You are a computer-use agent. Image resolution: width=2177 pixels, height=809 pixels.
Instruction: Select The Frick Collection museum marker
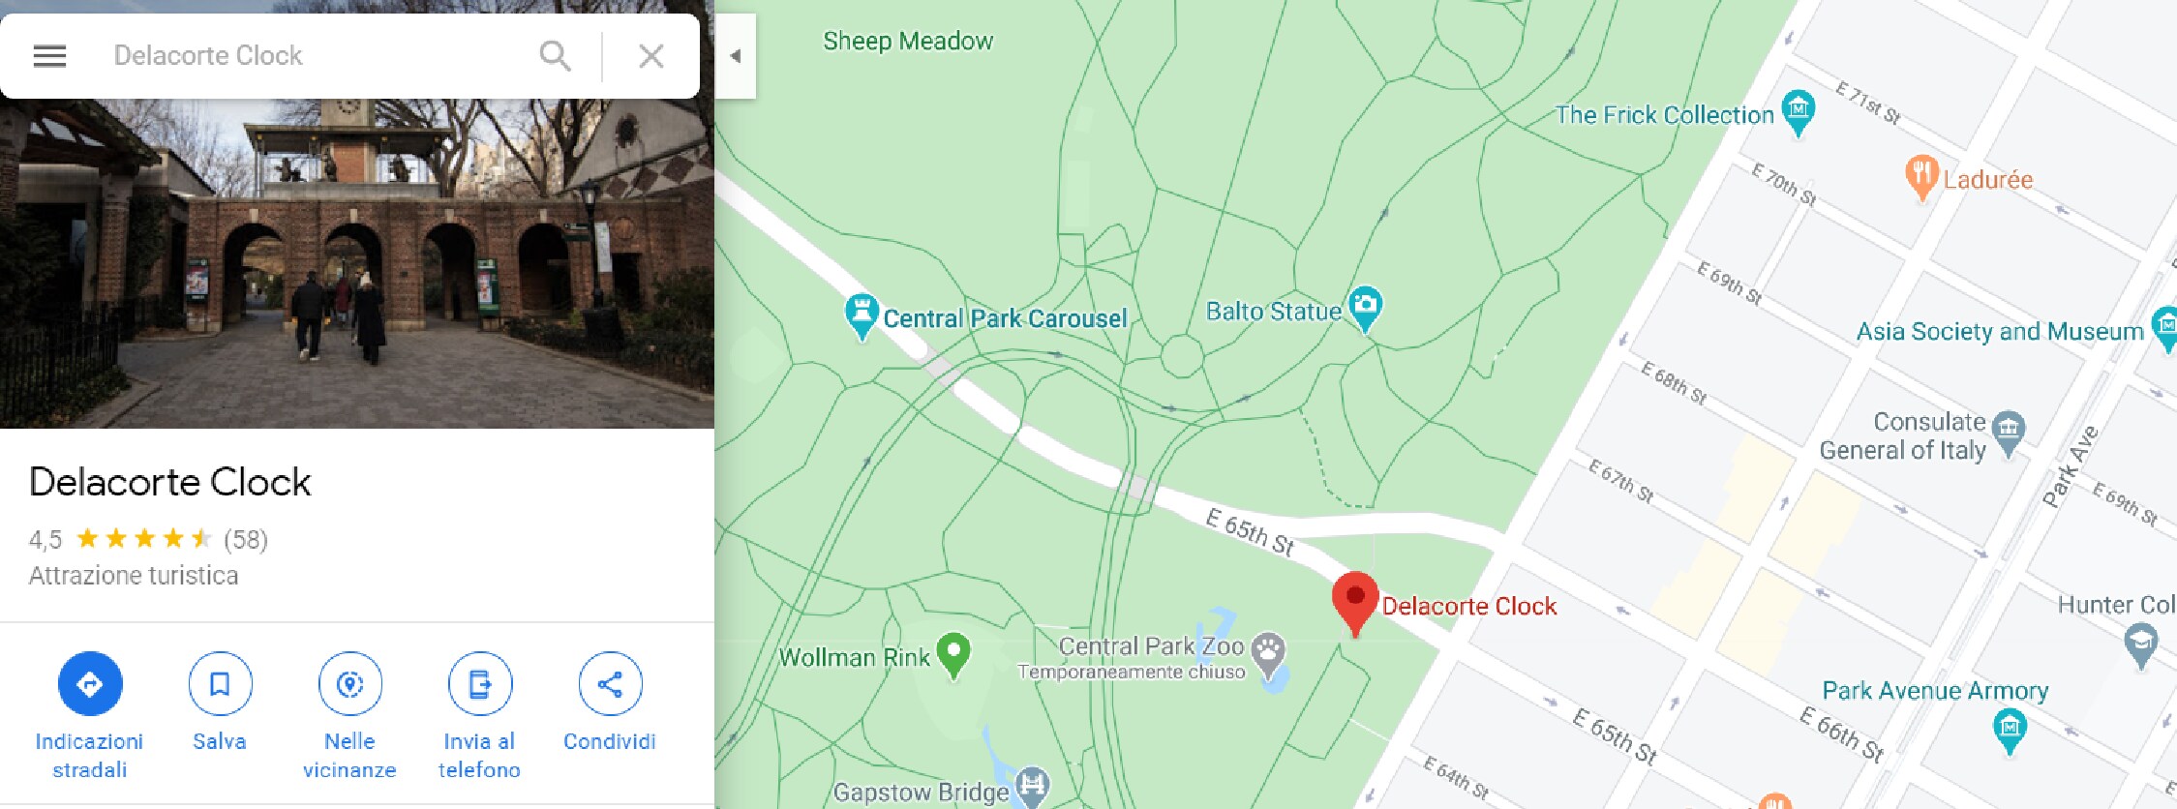1799,113
